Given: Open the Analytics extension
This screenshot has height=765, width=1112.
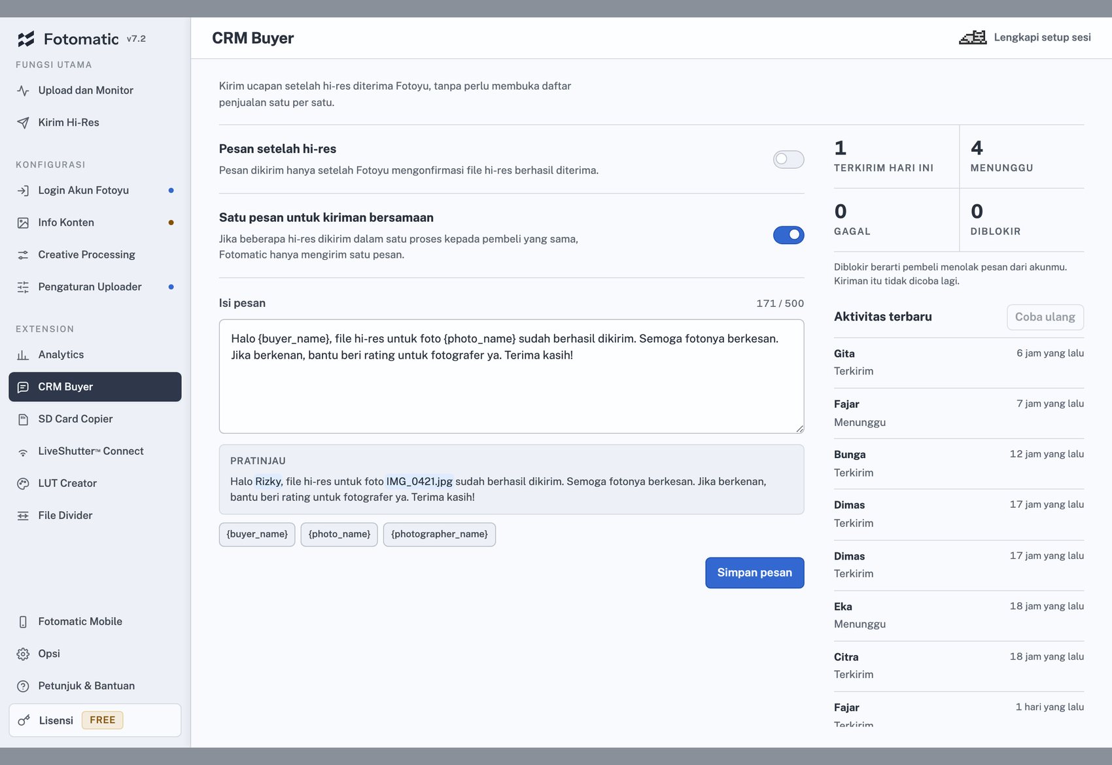Looking at the screenshot, I should pyautogui.click(x=95, y=355).
